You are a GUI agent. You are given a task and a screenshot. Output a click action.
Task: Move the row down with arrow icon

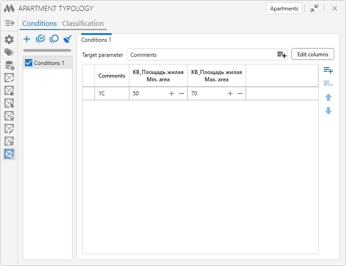pos(328,111)
